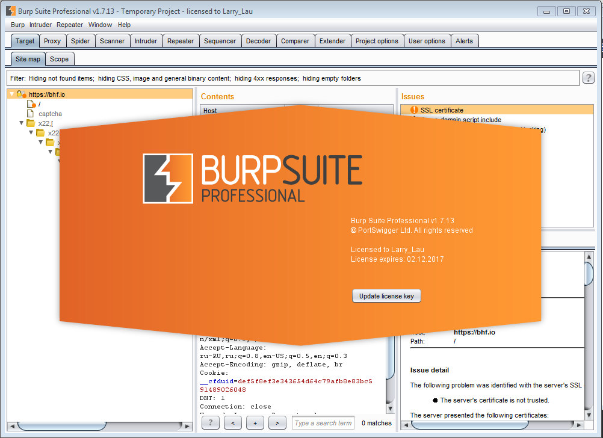603x438 pixels.
Task: Click the '+' search options button
Action: [x=255, y=423]
